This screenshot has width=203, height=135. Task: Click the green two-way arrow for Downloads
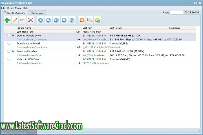(x=79, y=47)
